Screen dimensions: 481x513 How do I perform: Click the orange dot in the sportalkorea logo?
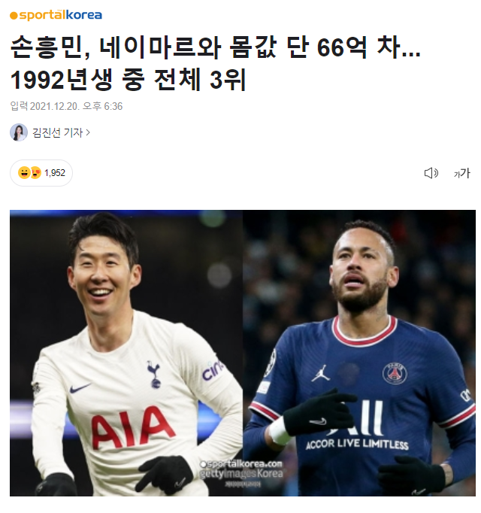tap(14, 16)
